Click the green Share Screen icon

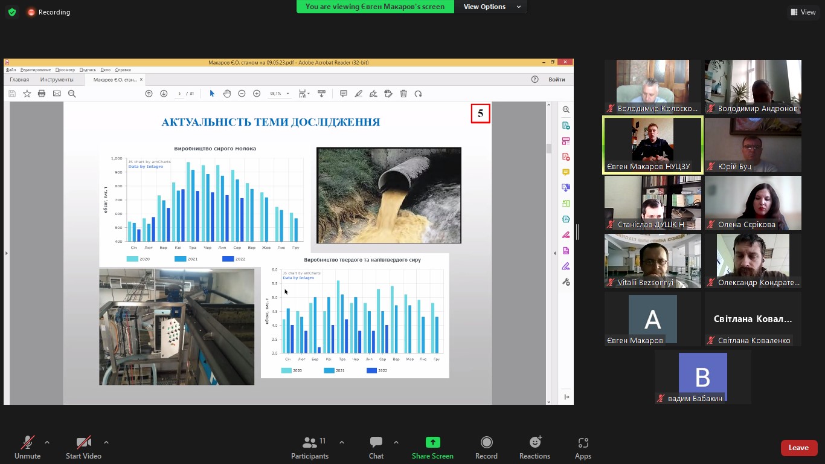pos(432,442)
